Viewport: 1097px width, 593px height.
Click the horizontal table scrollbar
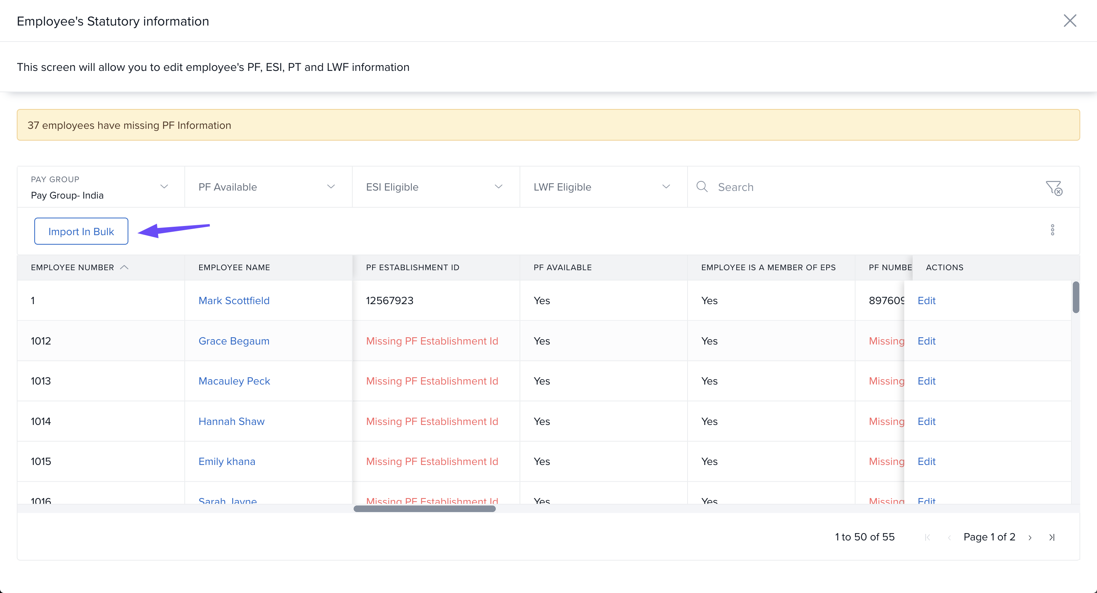coord(424,509)
